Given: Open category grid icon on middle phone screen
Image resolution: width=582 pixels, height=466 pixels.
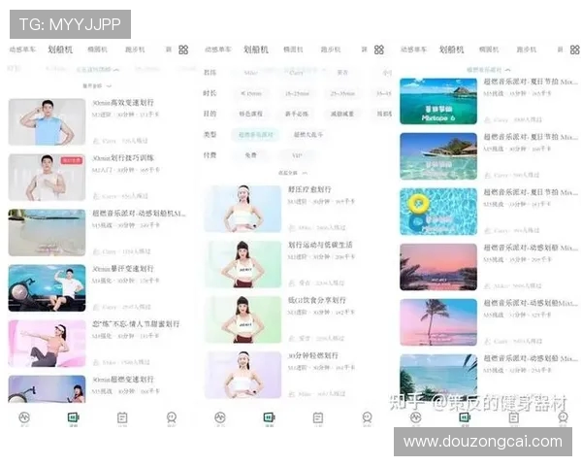Looking at the screenshot, I should pyautogui.click(x=379, y=50).
